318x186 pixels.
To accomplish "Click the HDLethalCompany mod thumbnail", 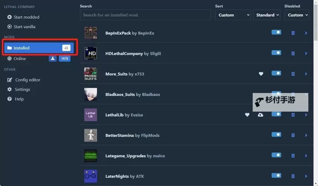I will 91,54.
